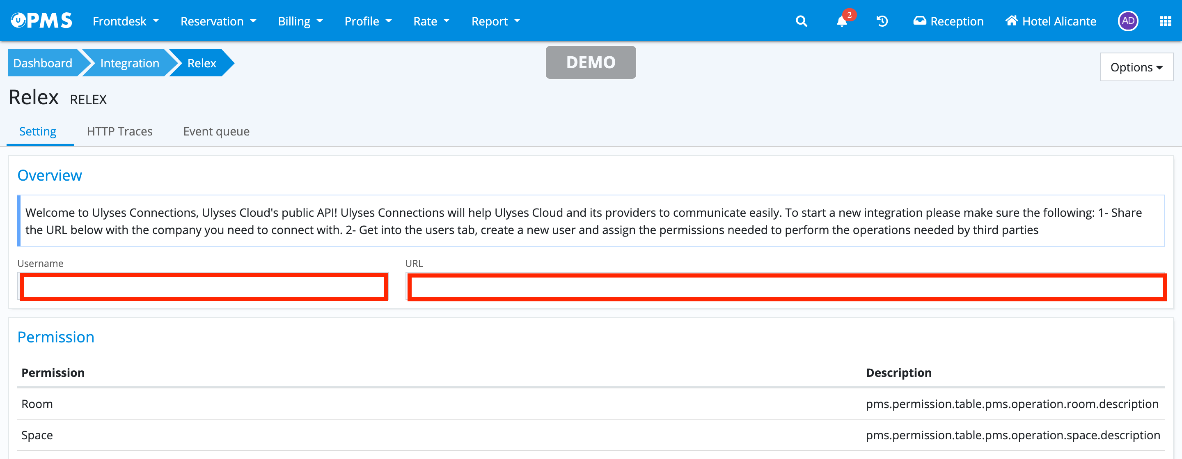Click the Integration breadcrumb link

point(129,63)
